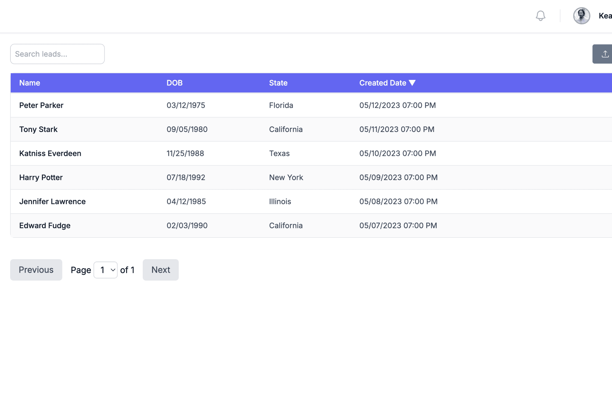Go to the Previous page
Image resolution: width=612 pixels, height=412 pixels.
36,270
